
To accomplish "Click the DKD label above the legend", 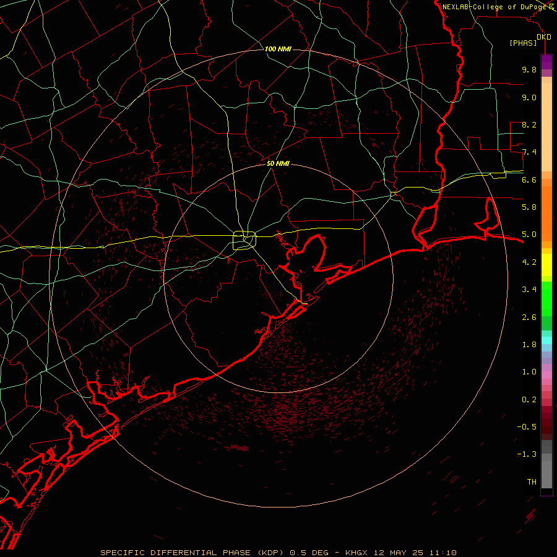I will click(x=544, y=37).
